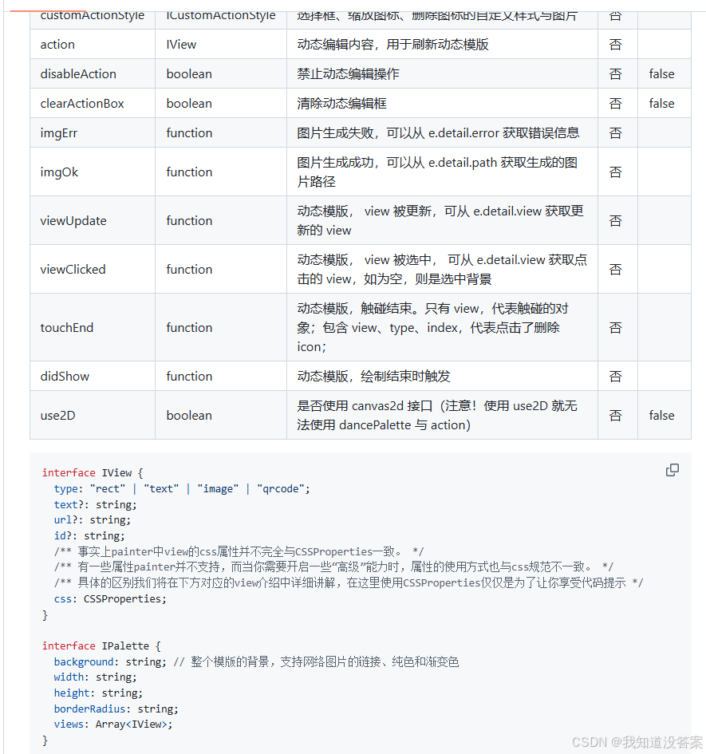Click 'boolean' type in clearActionBox row
The height and width of the screenshot is (754, 706).
click(189, 104)
